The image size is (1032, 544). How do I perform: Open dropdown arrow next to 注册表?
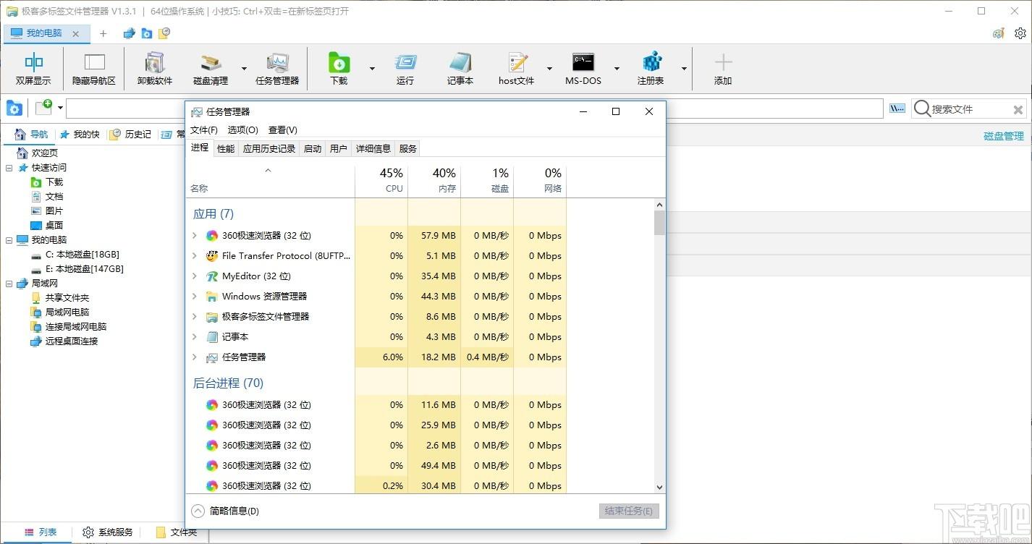[683, 69]
